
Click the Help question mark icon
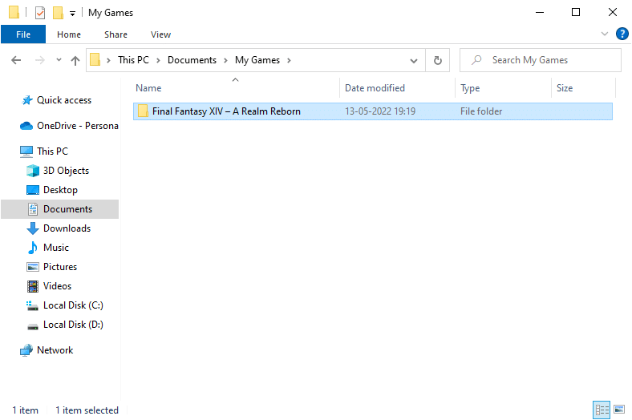click(x=622, y=34)
